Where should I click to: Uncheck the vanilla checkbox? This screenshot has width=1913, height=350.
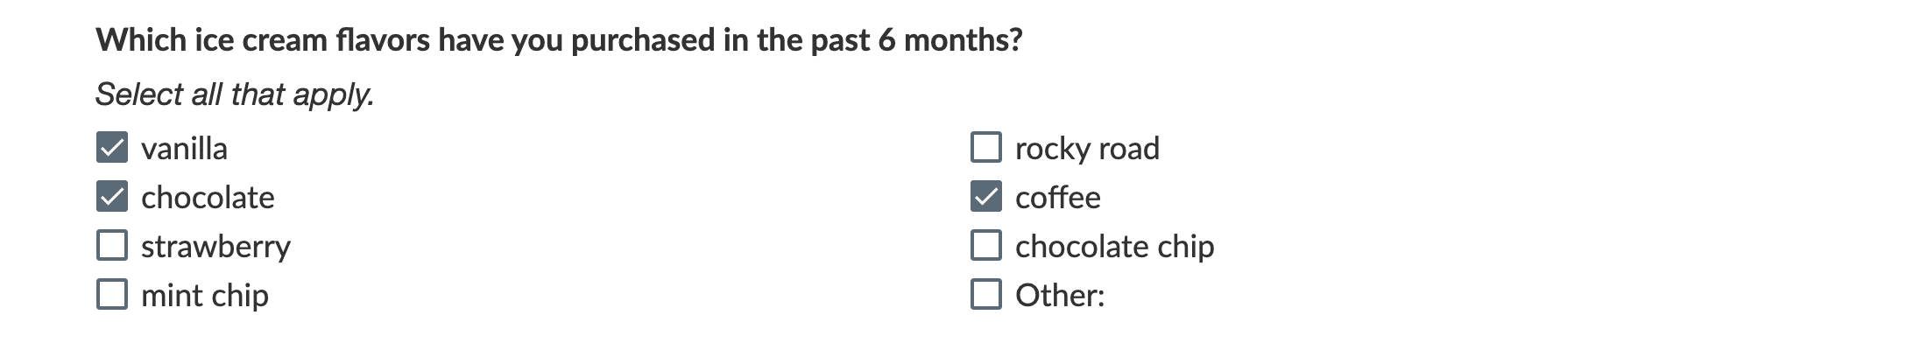(112, 148)
